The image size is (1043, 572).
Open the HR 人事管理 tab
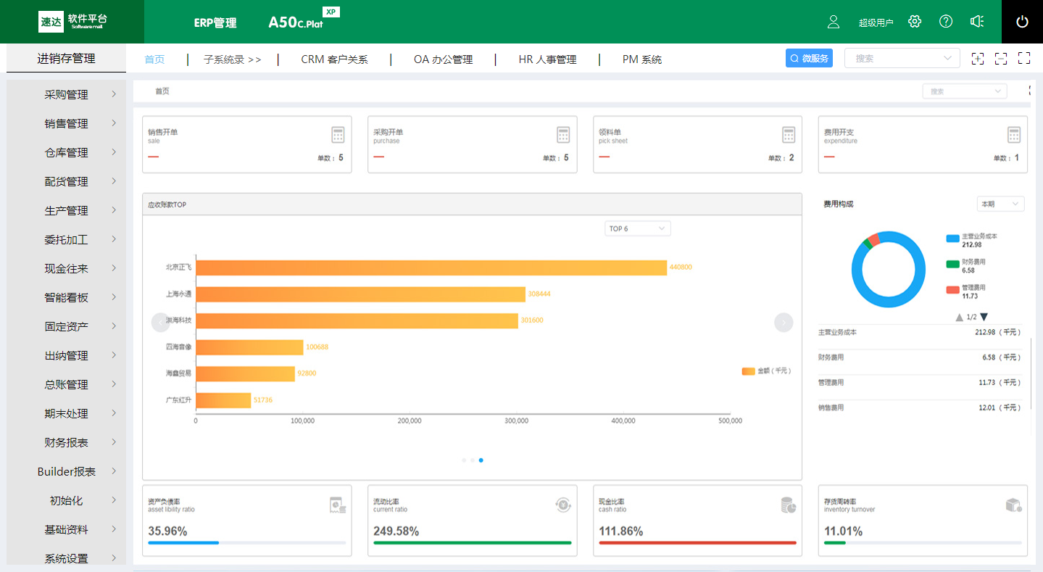click(x=547, y=59)
